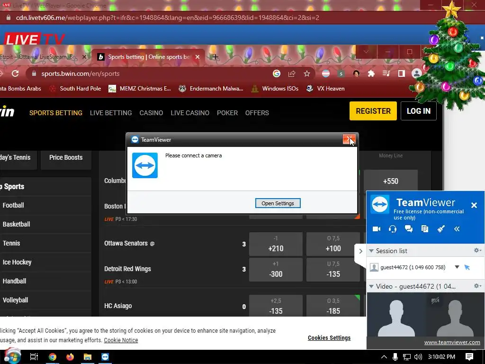Close the TeamViewer side panel
This screenshot has width=485, height=364.
(x=474, y=205)
